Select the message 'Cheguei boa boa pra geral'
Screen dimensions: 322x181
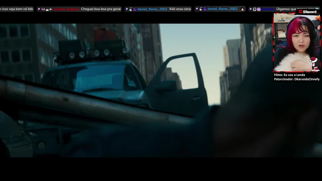pyautogui.click(x=101, y=9)
